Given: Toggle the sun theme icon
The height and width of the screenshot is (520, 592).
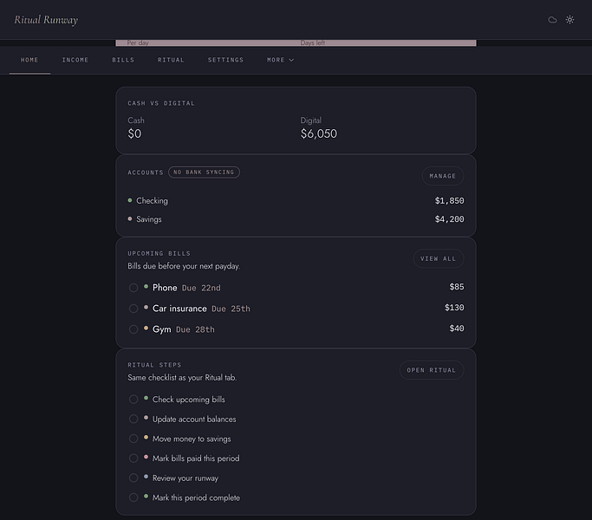Looking at the screenshot, I should [569, 20].
